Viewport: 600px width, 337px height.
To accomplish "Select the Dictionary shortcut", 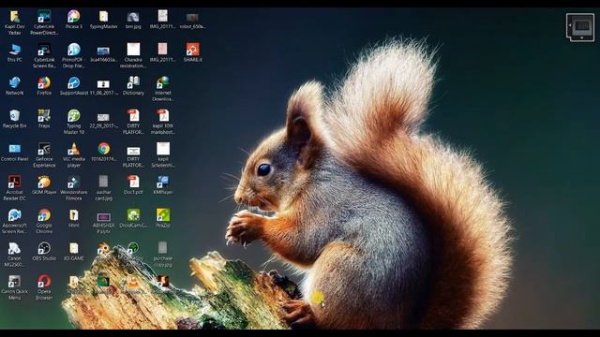I will pos(133,86).
